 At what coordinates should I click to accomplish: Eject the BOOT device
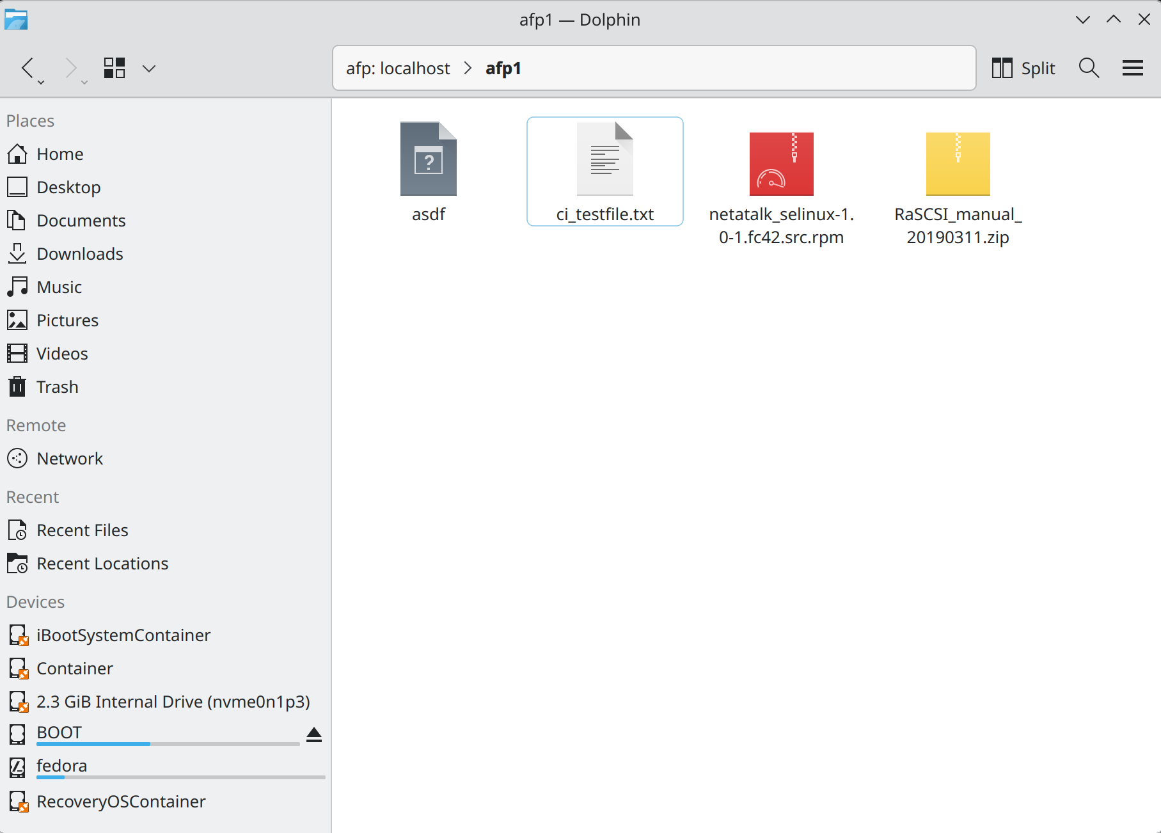[314, 734]
